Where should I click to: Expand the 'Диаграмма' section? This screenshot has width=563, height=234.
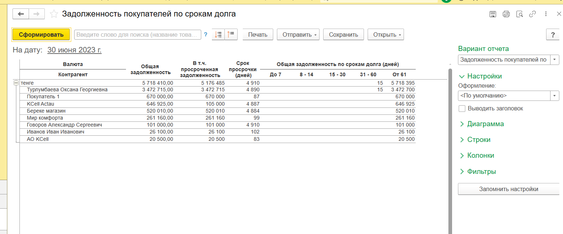[x=485, y=124]
